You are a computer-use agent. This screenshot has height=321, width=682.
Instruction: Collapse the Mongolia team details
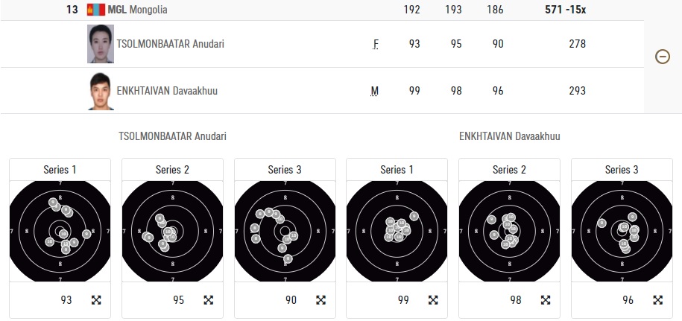662,57
